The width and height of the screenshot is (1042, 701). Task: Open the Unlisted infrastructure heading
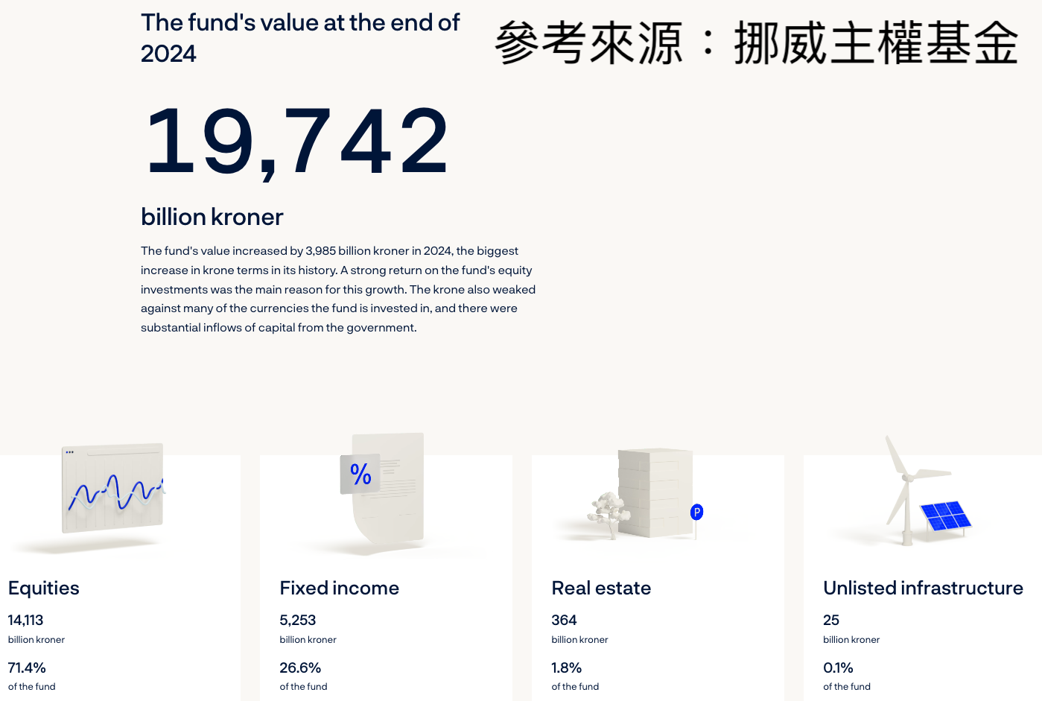tap(923, 588)
